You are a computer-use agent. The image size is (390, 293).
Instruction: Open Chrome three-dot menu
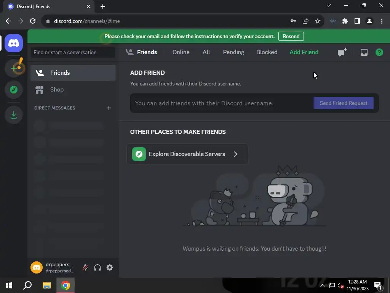click(382, 21)
